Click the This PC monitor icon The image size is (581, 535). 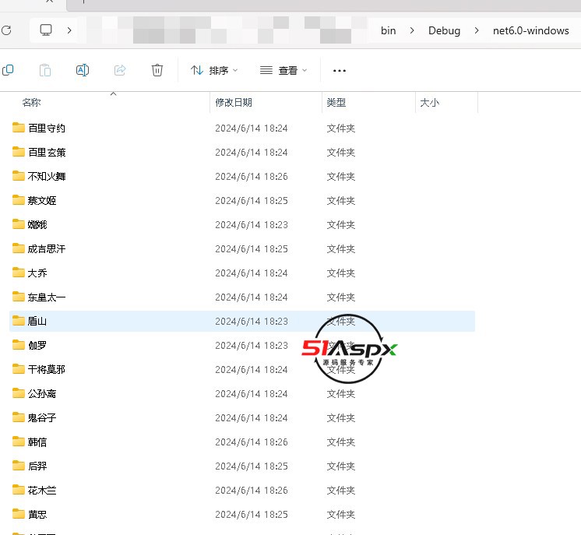tap(46, 30)
